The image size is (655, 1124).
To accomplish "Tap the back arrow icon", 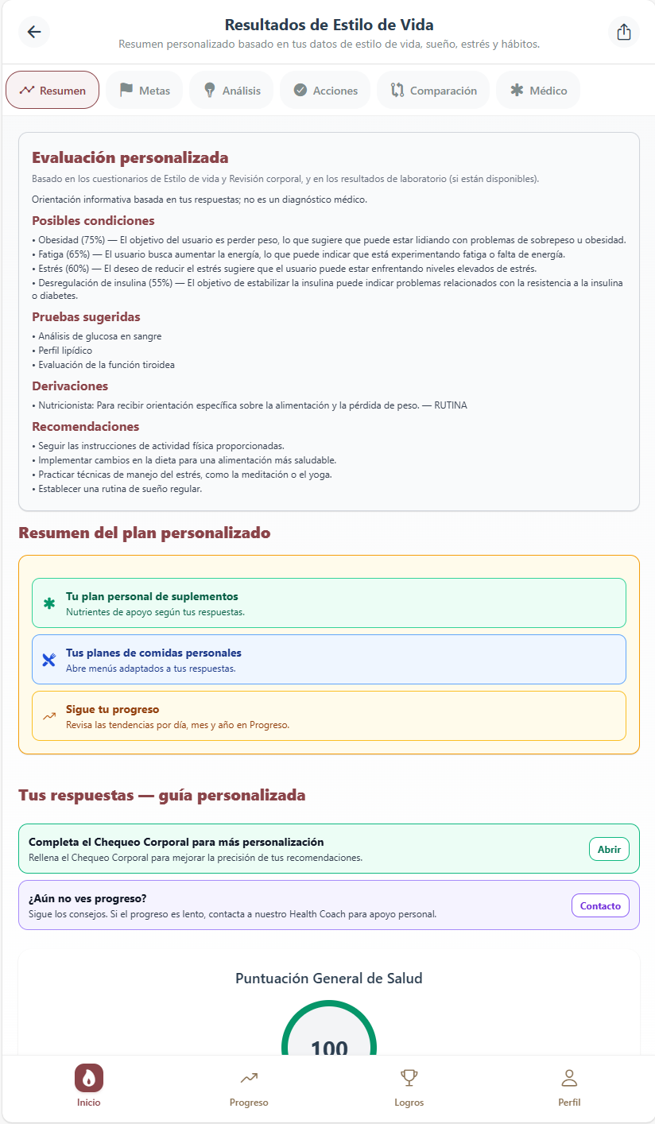I will coord(34,32).
